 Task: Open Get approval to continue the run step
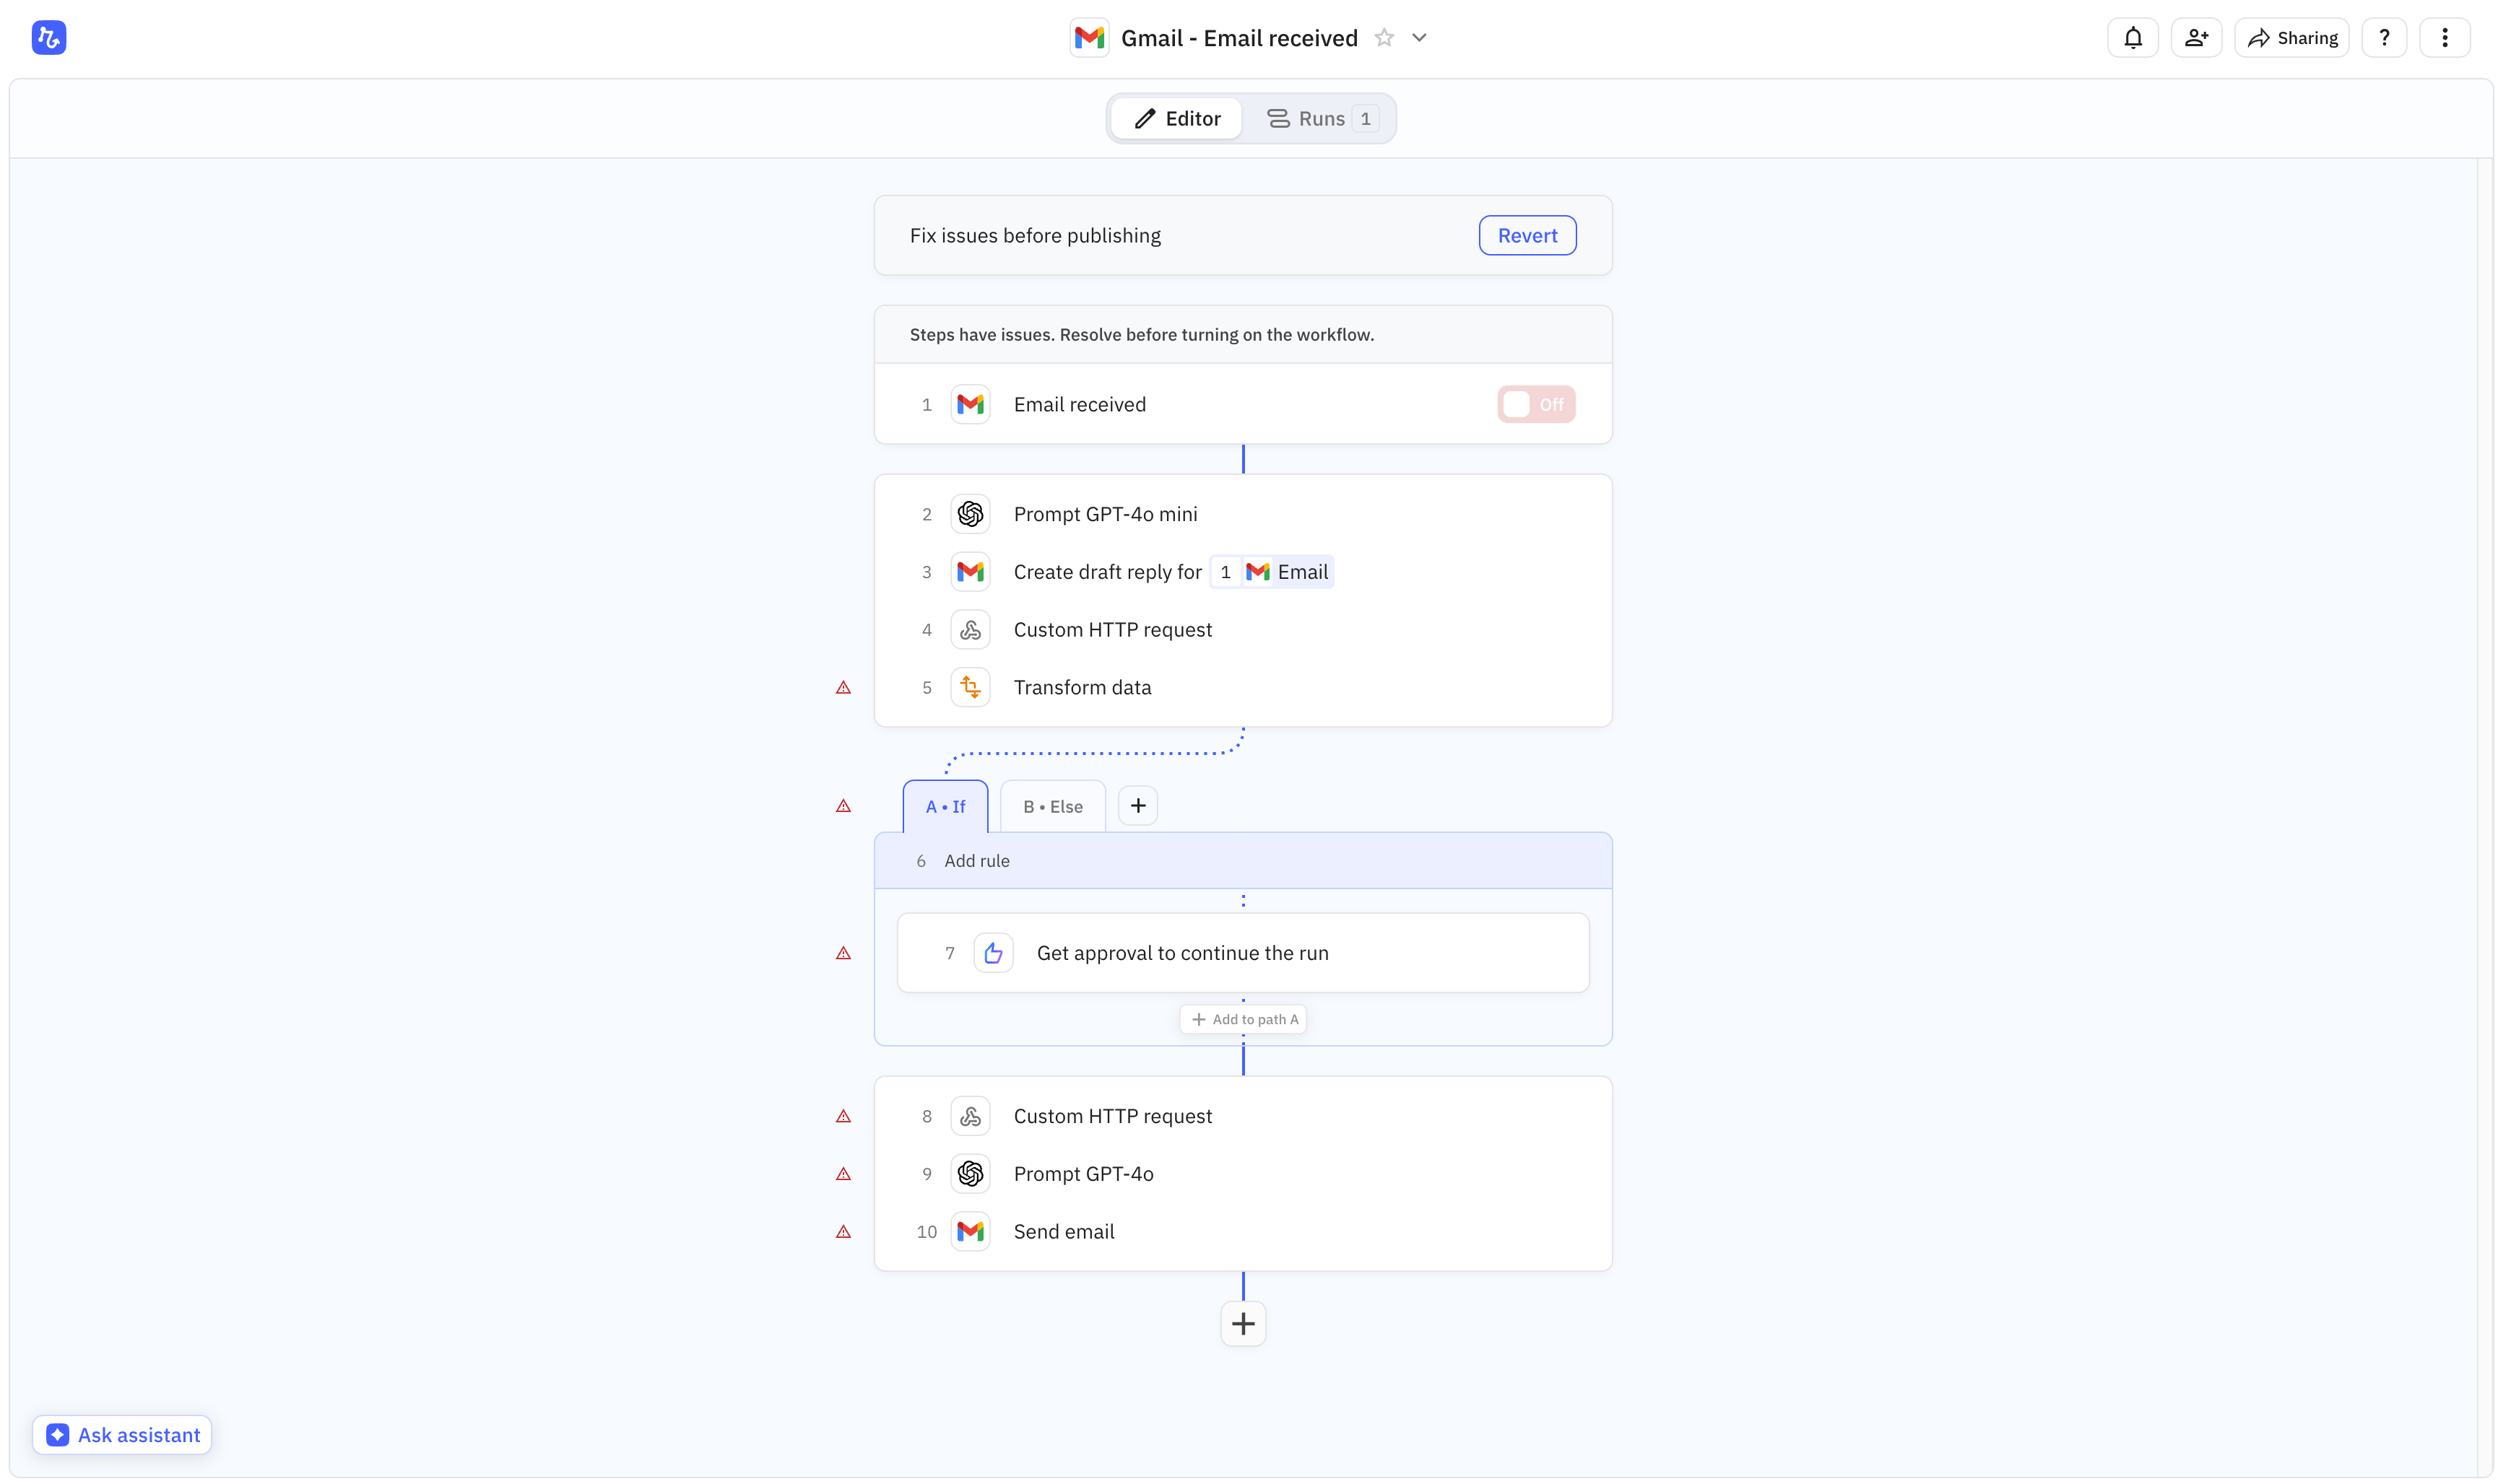click(x=1243, y=953)
